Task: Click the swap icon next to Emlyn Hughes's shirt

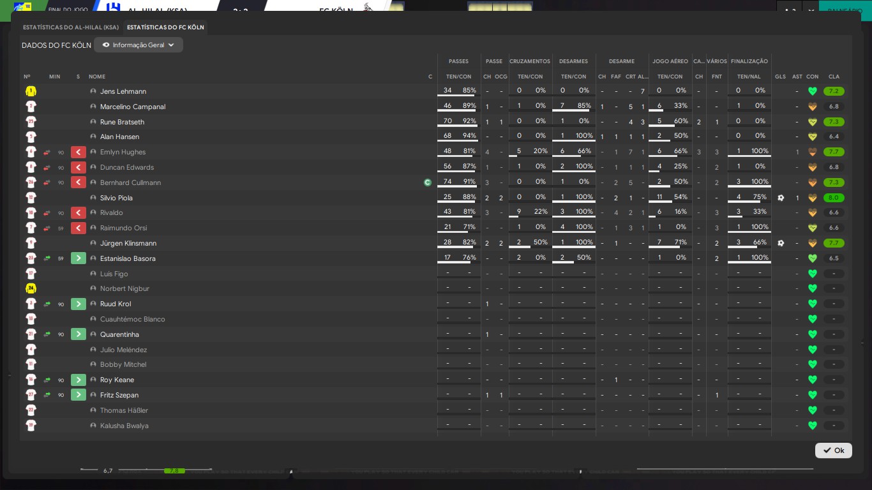Action: [x=47, y=152]
